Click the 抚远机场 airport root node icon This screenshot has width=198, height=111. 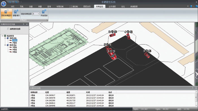pos(5,36)
